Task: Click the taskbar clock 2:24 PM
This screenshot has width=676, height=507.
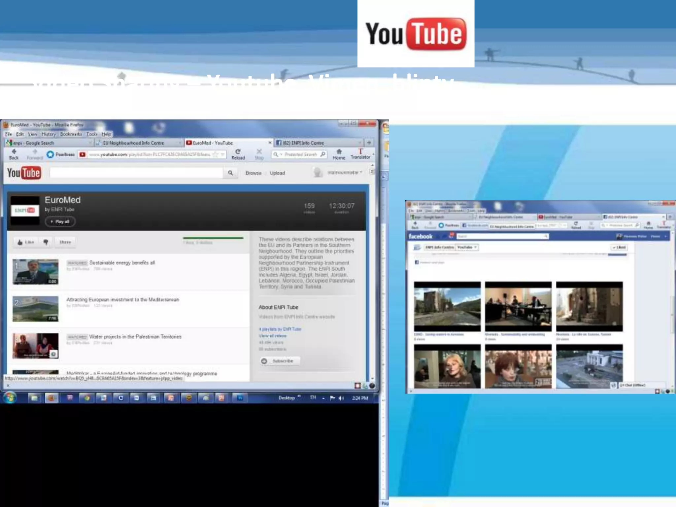Action: (x=360, y=398)
